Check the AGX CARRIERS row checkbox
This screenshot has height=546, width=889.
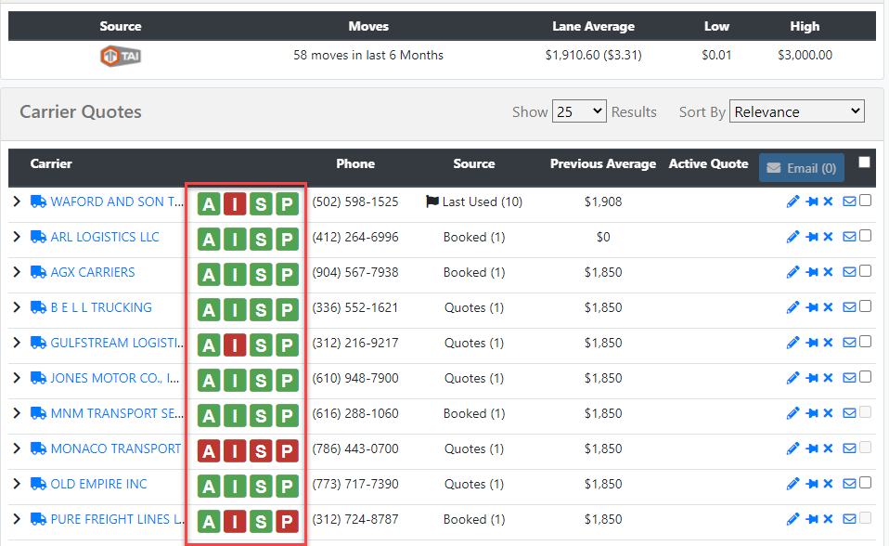(865, 271)
